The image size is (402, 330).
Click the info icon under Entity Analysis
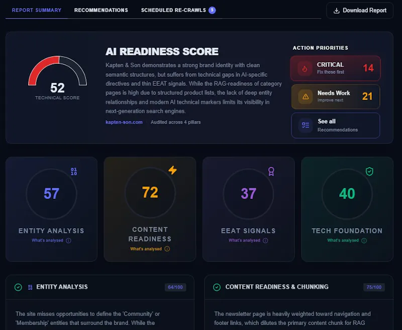(x=68, y=241)
